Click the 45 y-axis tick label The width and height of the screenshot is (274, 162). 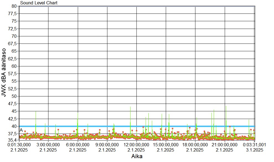coord(14,111)
